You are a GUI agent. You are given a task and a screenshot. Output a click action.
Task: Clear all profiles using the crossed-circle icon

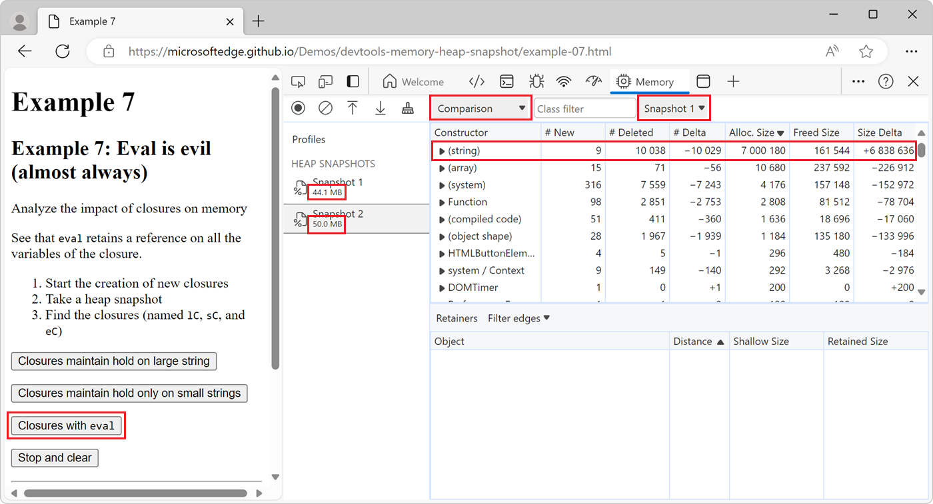(325, 108)
